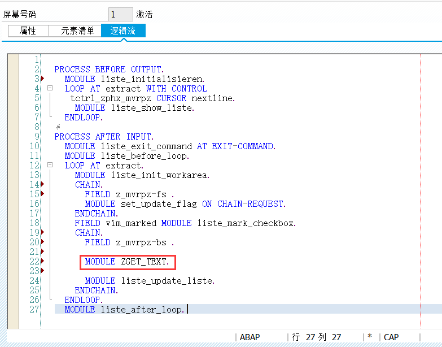Click the PROCESS AFTER INPUT statement
Viewport: 442px width, 347px height.
(104, 137)
